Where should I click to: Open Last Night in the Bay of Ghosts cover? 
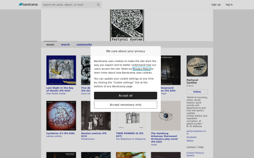pos(61,70)
